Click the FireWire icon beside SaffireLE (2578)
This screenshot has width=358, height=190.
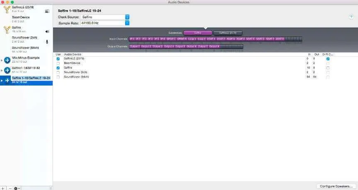click(x=7, y=9)
